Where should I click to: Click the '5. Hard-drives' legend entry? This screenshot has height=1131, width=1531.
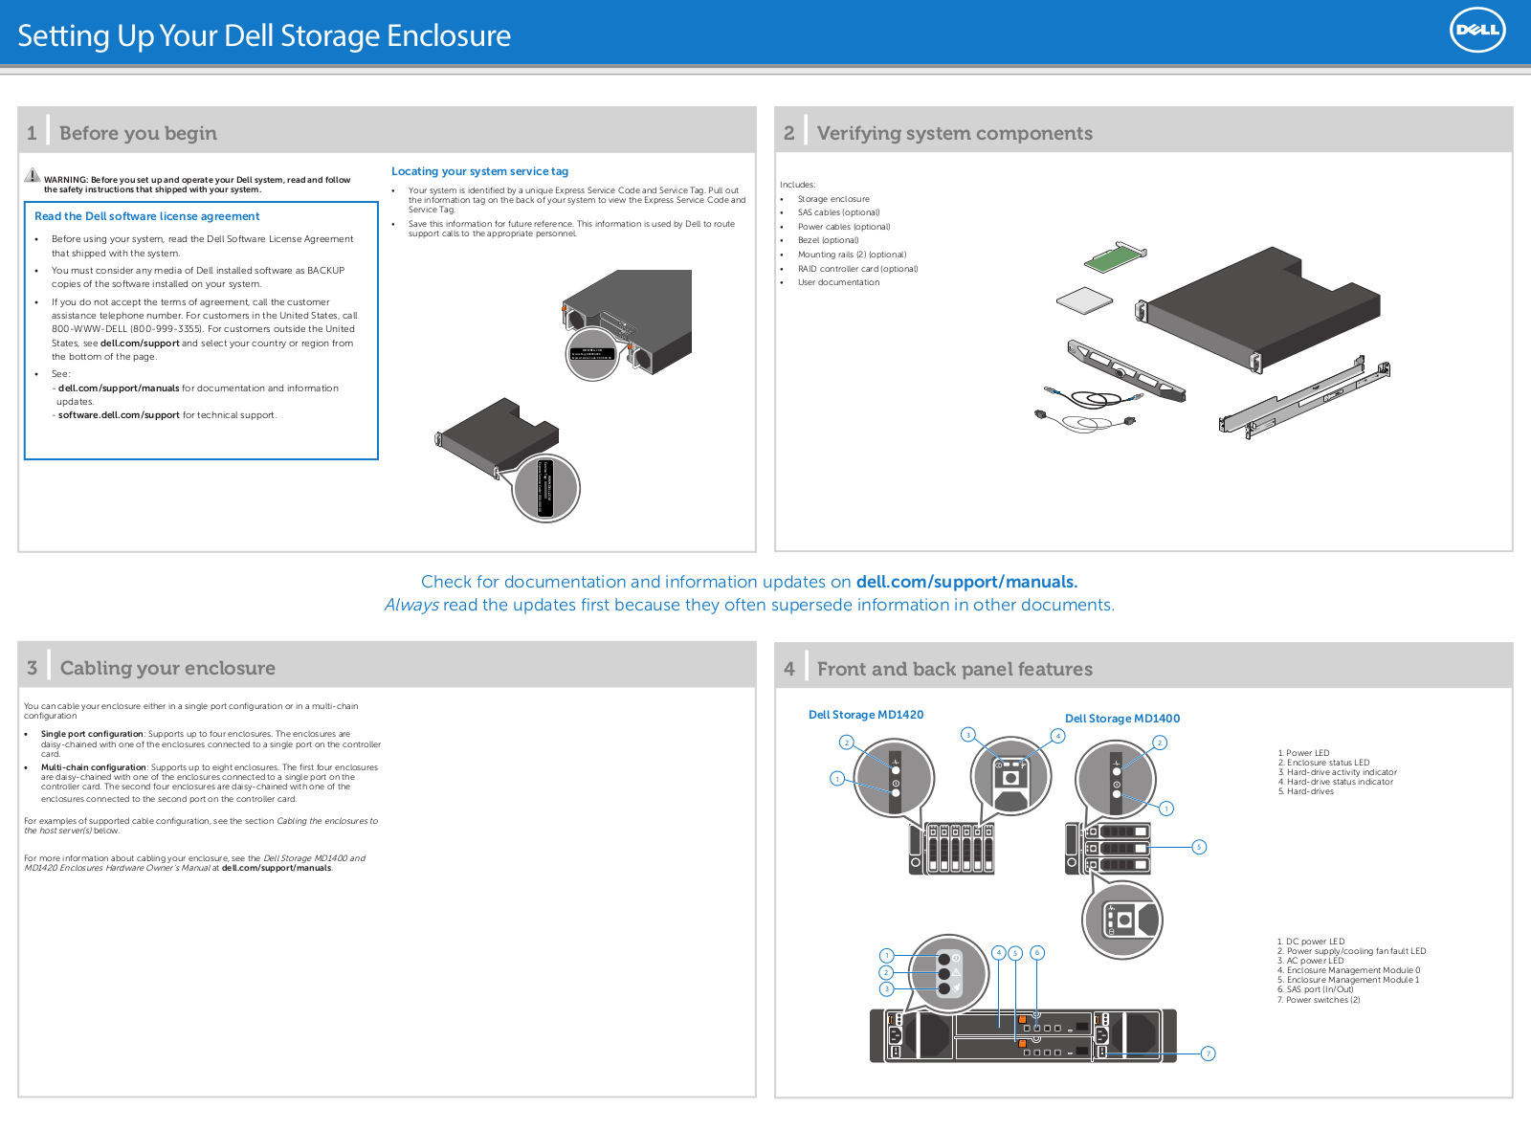(x=1305, y=791)
